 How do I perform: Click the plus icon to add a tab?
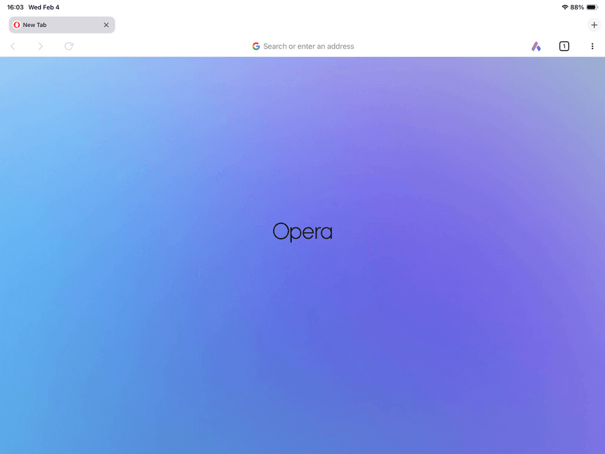pos(594,25)
